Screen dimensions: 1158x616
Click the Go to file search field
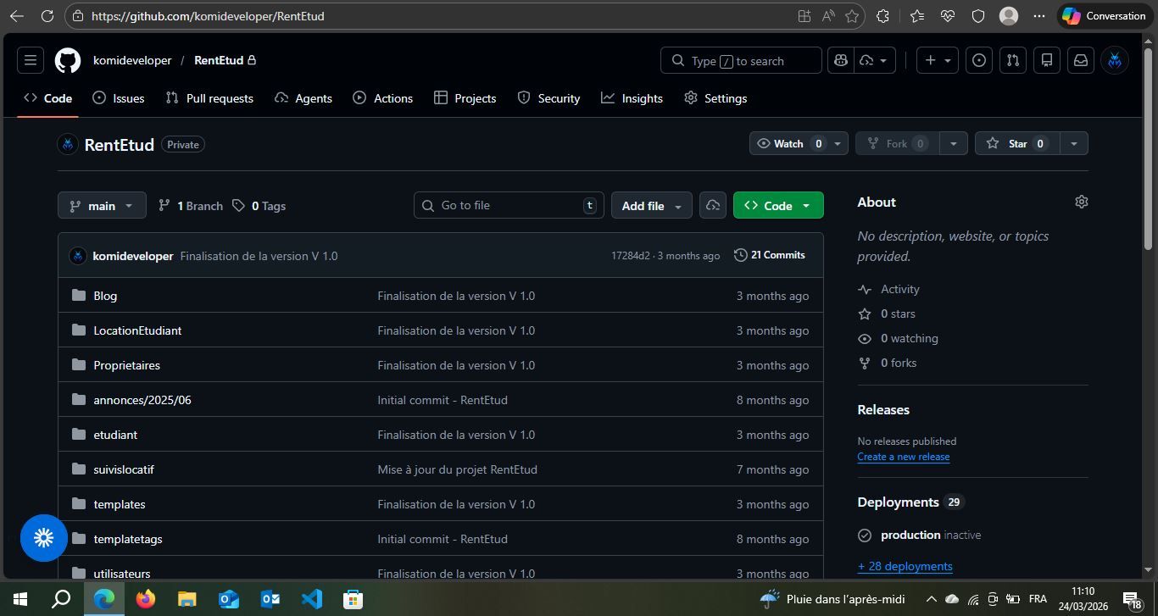(x=509, y=206)
